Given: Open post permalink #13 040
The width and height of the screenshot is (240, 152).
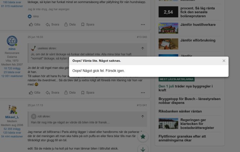Looking at the screenshot, I should pos(142,37).
